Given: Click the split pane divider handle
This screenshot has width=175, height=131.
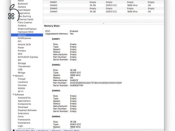Looking at the screenshot, I should [103, 23].
